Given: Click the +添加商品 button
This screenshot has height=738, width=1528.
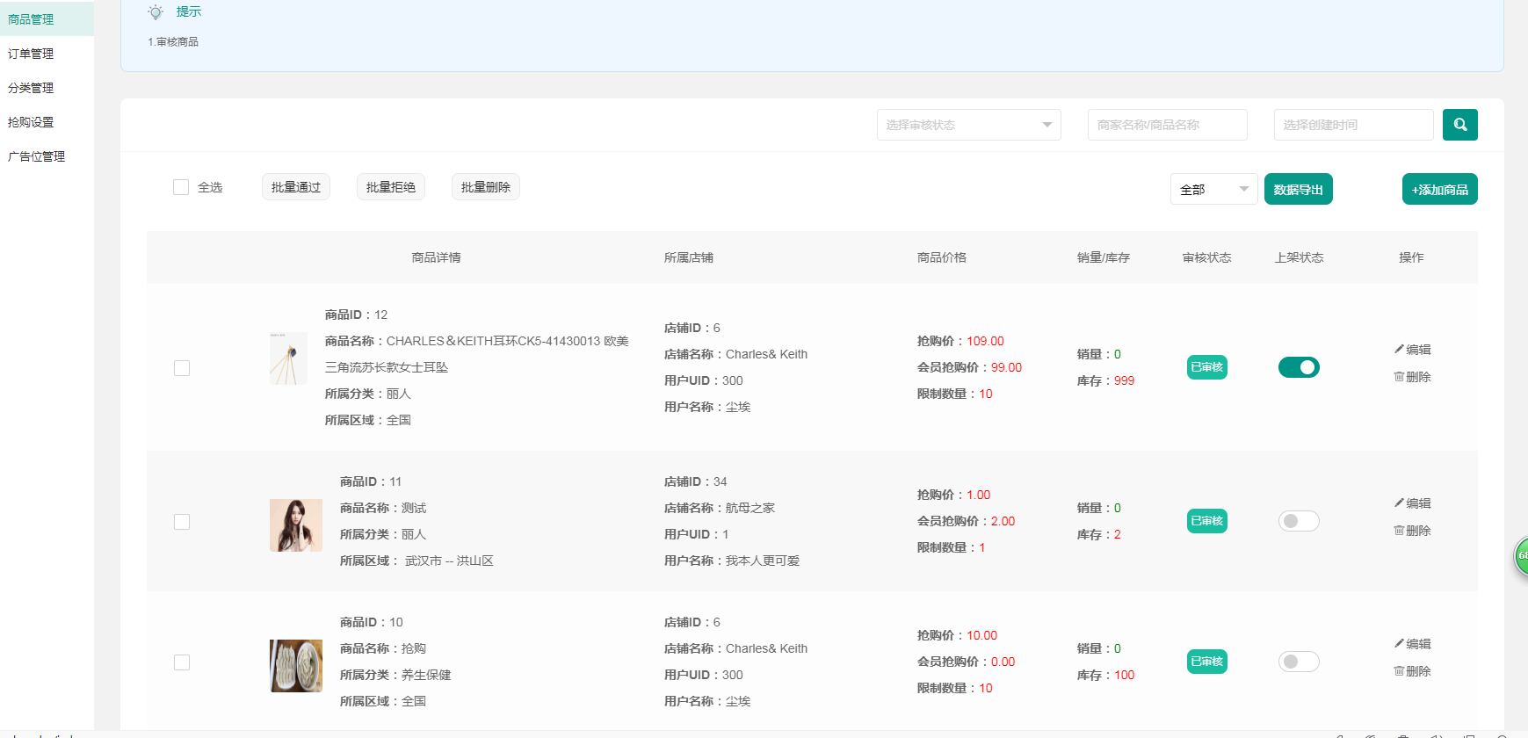Looking at the screenshot, I should coord(1439,190).
